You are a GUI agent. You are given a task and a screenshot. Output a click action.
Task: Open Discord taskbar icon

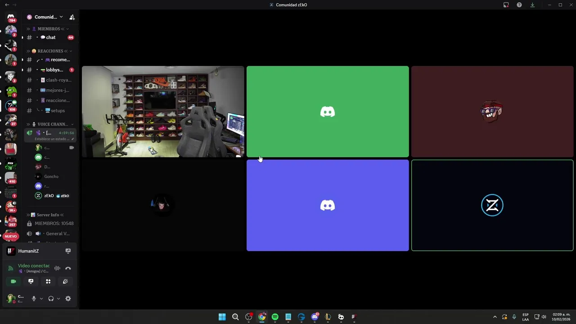(315, 317)
